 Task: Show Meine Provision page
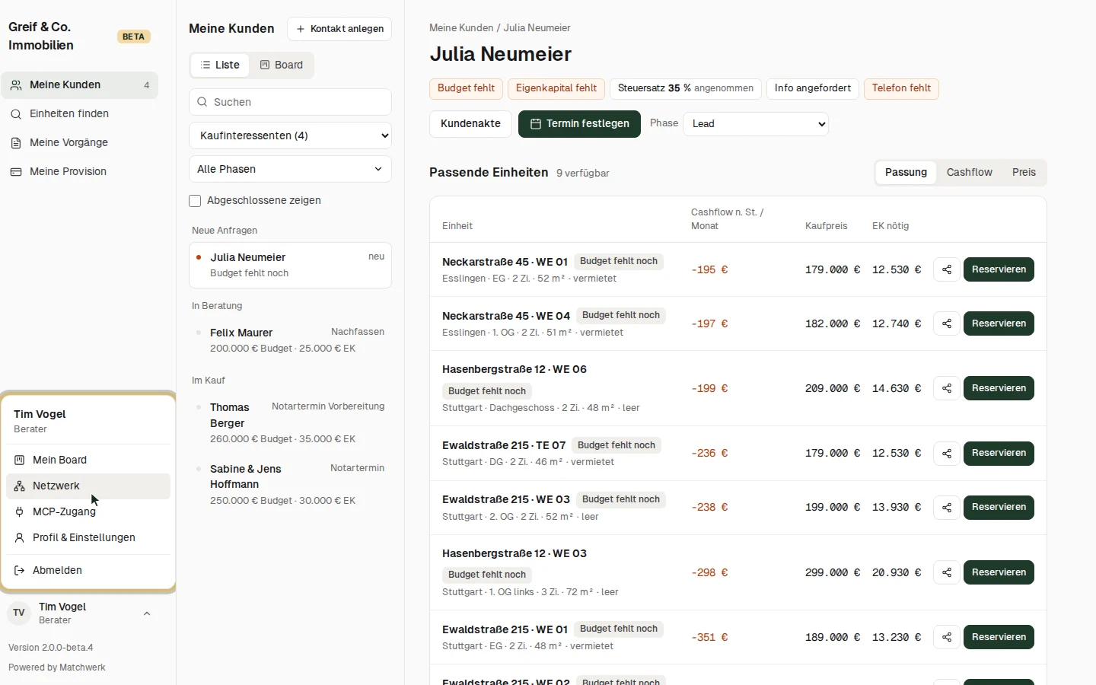pos(79,172)
